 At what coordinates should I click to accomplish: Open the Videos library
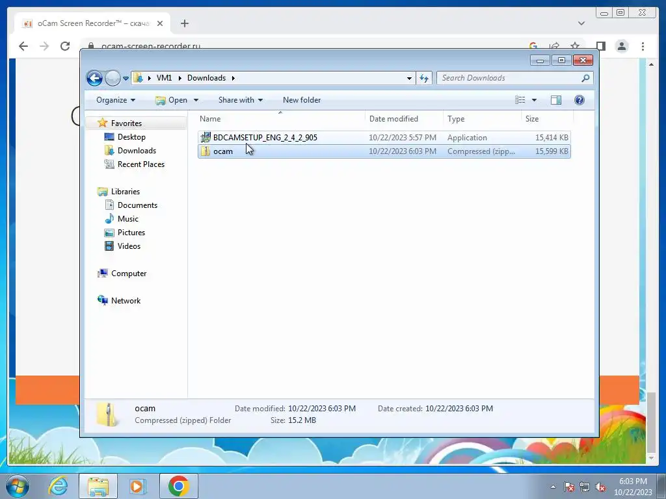click(x=129, y=246)
